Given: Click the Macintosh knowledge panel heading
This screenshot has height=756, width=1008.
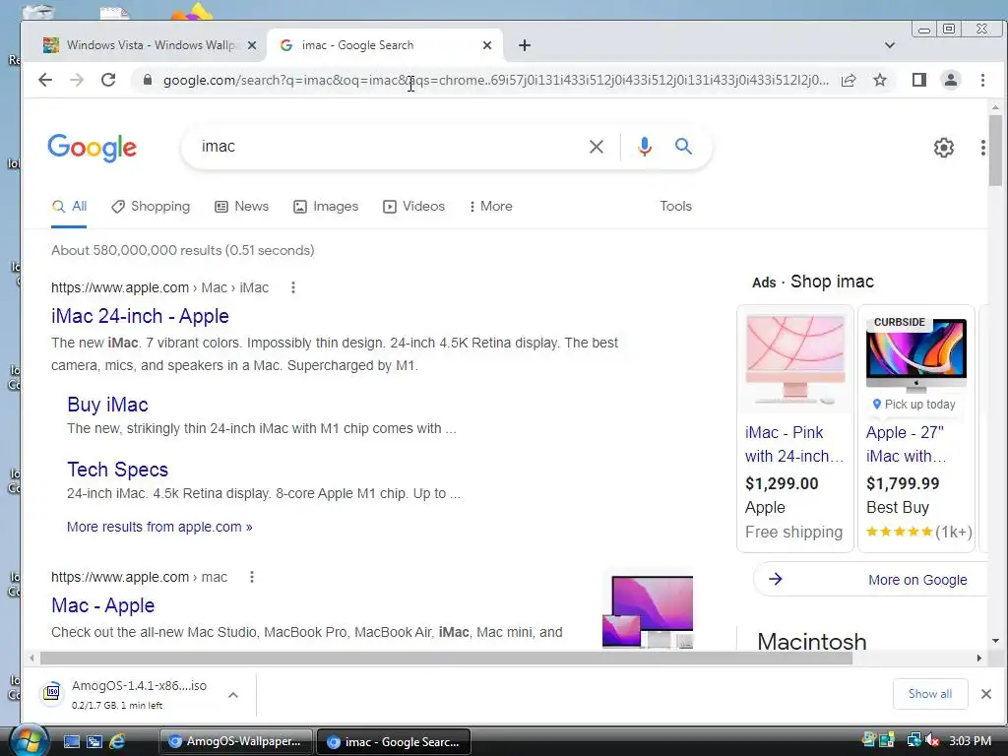Looking at the screenshot, I should [812, 641].
